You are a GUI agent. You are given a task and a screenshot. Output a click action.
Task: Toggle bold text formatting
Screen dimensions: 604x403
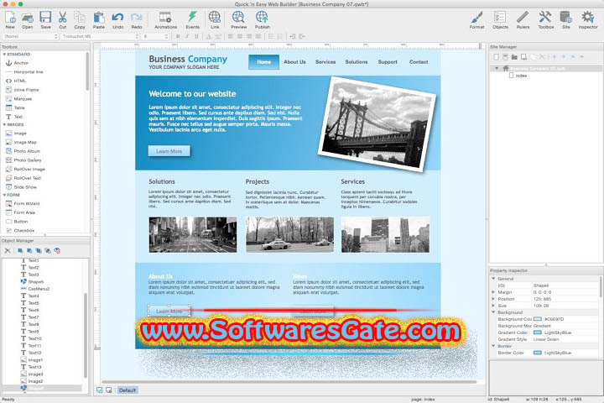(x=178, y=37)
